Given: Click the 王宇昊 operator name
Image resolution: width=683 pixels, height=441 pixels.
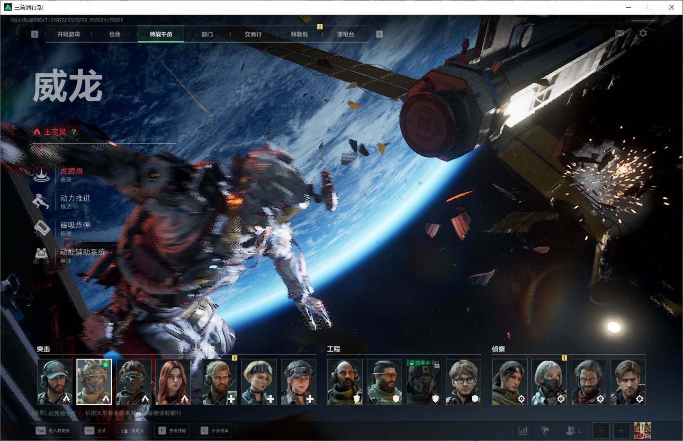Looking at the screenshot, I should (x=55, y=132).
